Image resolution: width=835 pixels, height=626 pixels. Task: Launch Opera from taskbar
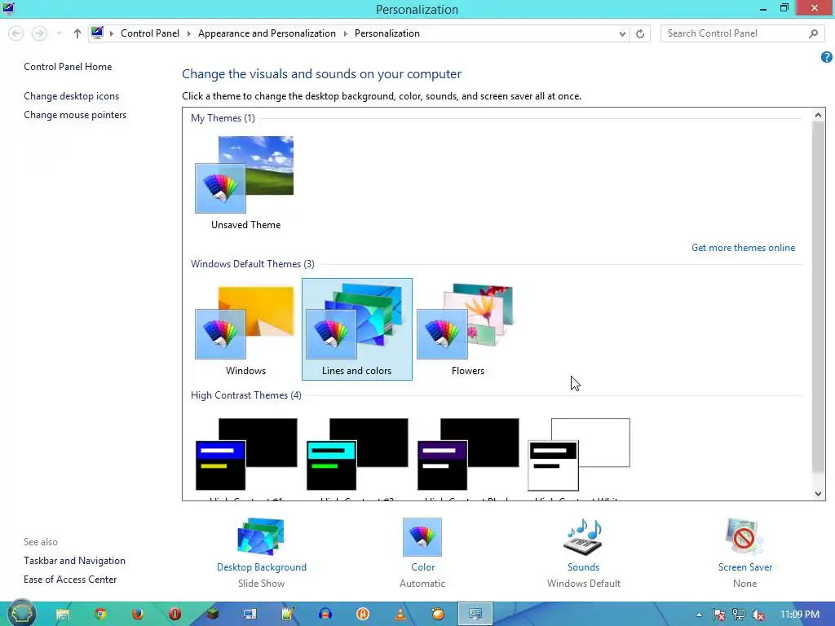[x=175, y=615]
